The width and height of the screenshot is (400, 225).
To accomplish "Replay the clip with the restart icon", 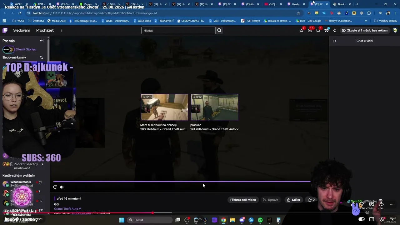I will pos(55,187).
